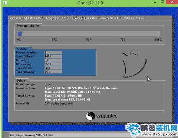Select the MB remaining value field
The height and width of the screenshot is (138, 178).
53,64
